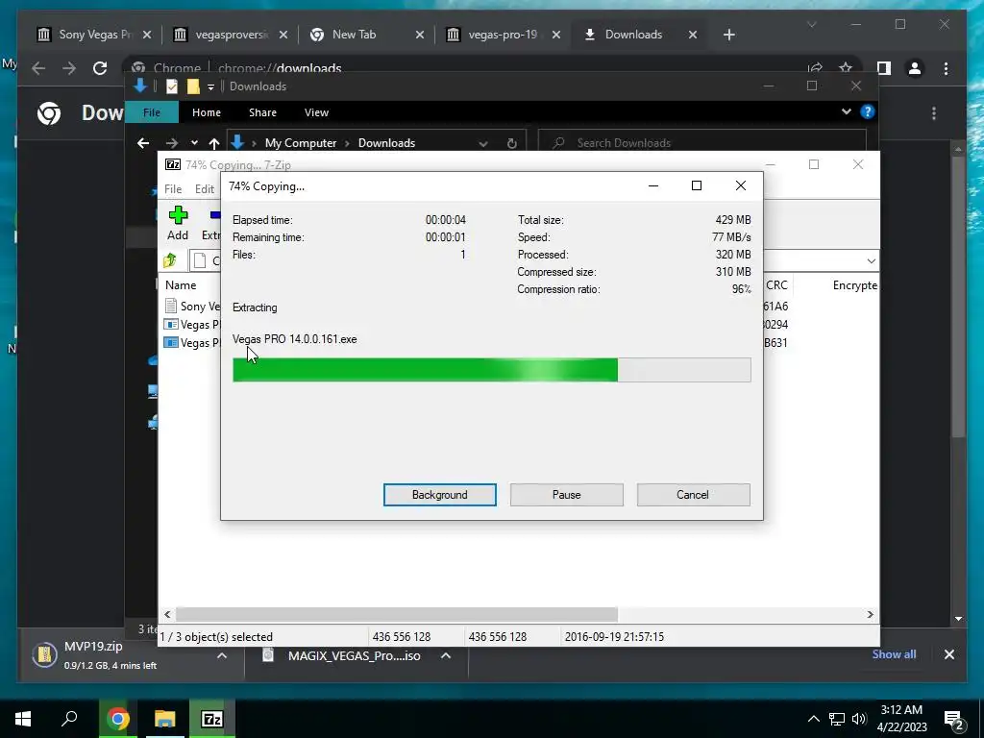Open Chrome tab search chevron
This screenshot has width=984, height=738.
(x=811, y=24)
